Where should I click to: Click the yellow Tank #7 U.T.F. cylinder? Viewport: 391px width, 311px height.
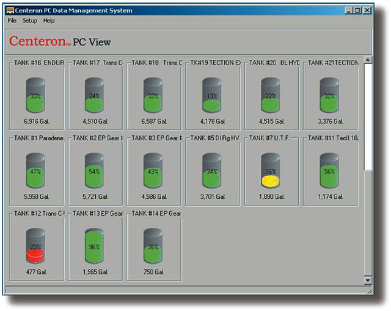point(271,170)
